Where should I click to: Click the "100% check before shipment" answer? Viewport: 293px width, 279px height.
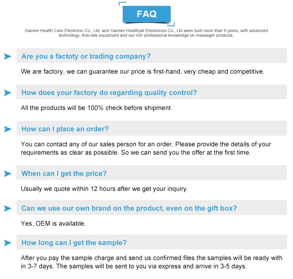pyautogui.click(x=96, y=108)
